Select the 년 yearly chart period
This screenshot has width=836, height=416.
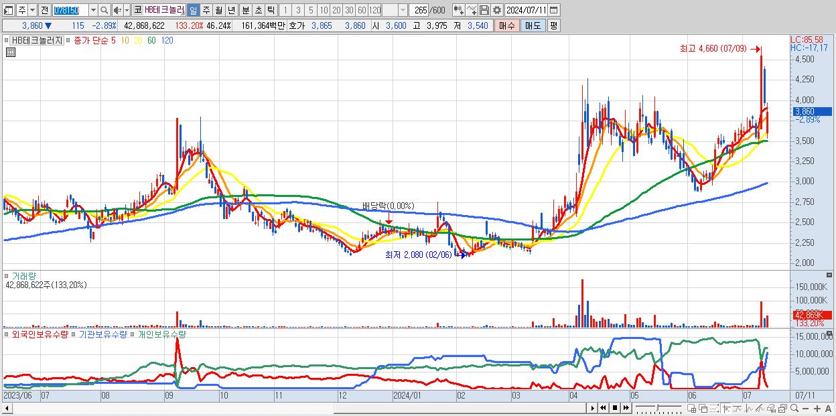tap(231, 10)
